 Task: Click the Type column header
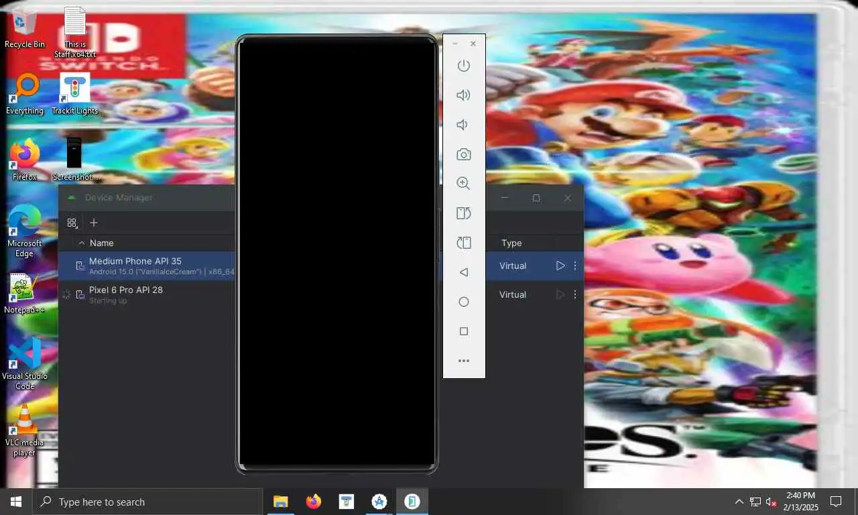click(511, 243)
